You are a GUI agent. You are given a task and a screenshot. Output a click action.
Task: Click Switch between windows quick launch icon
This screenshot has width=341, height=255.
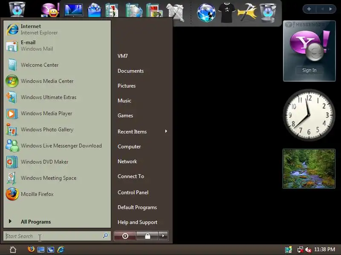[51, 249]
